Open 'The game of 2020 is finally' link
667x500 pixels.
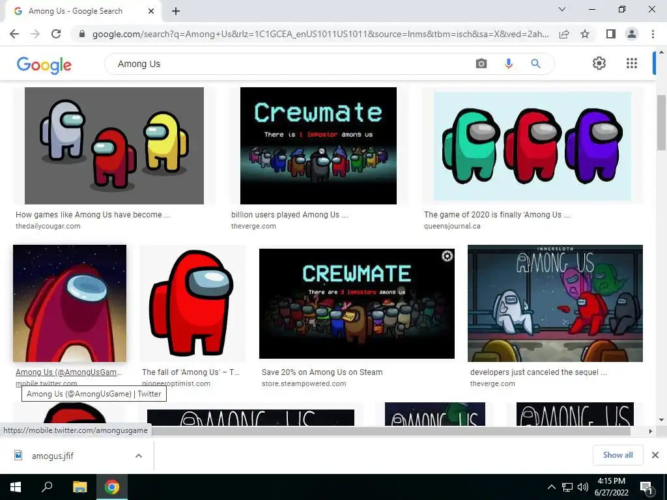click(497, 215)
